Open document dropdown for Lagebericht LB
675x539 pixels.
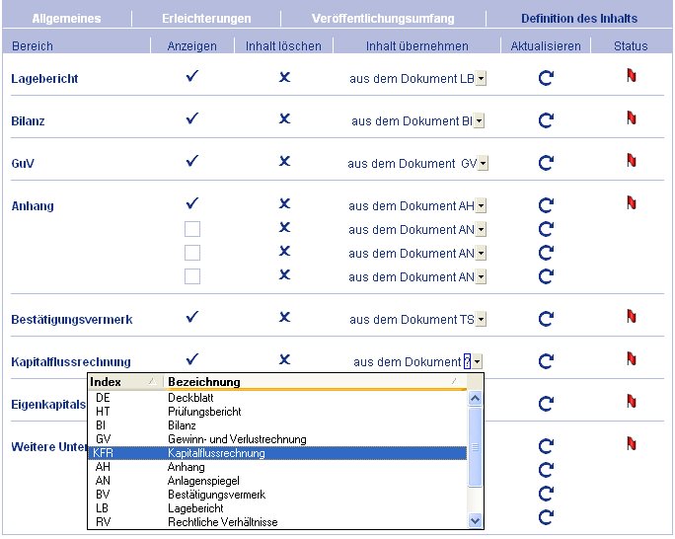coord(482,79)
